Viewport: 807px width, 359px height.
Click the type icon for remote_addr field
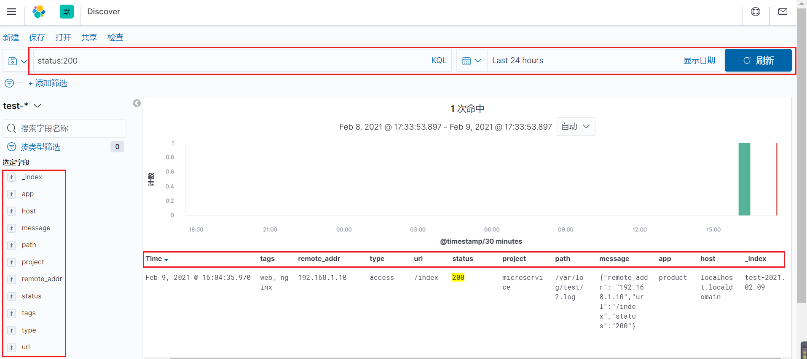click(12, 279)
